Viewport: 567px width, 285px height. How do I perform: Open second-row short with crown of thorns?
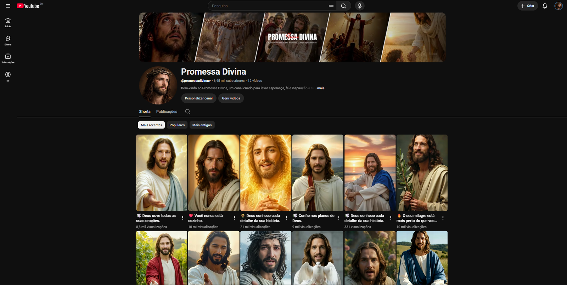(266, 258)
